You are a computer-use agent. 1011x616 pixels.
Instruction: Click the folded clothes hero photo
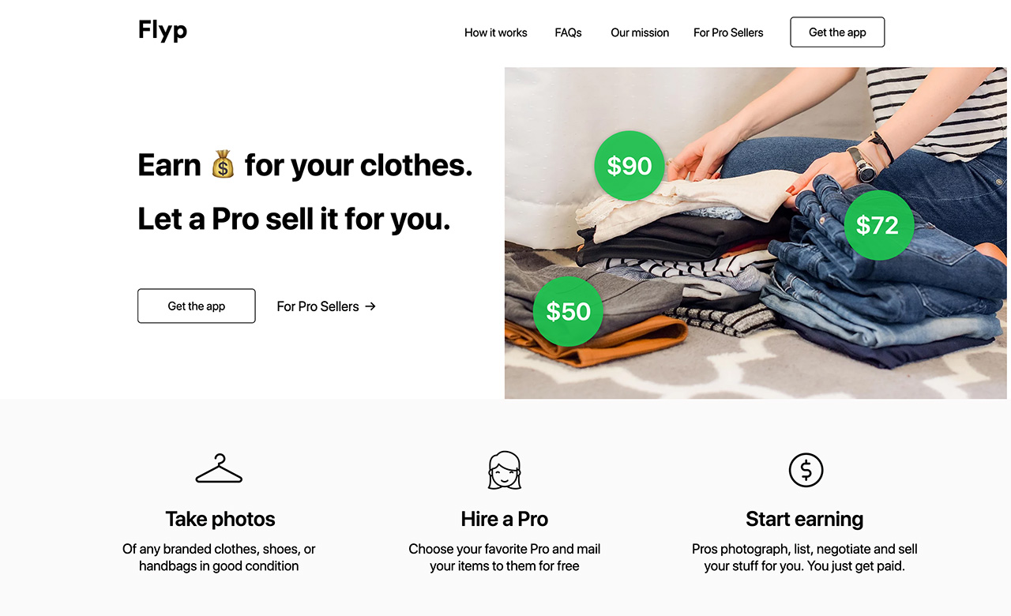(757, 233)
